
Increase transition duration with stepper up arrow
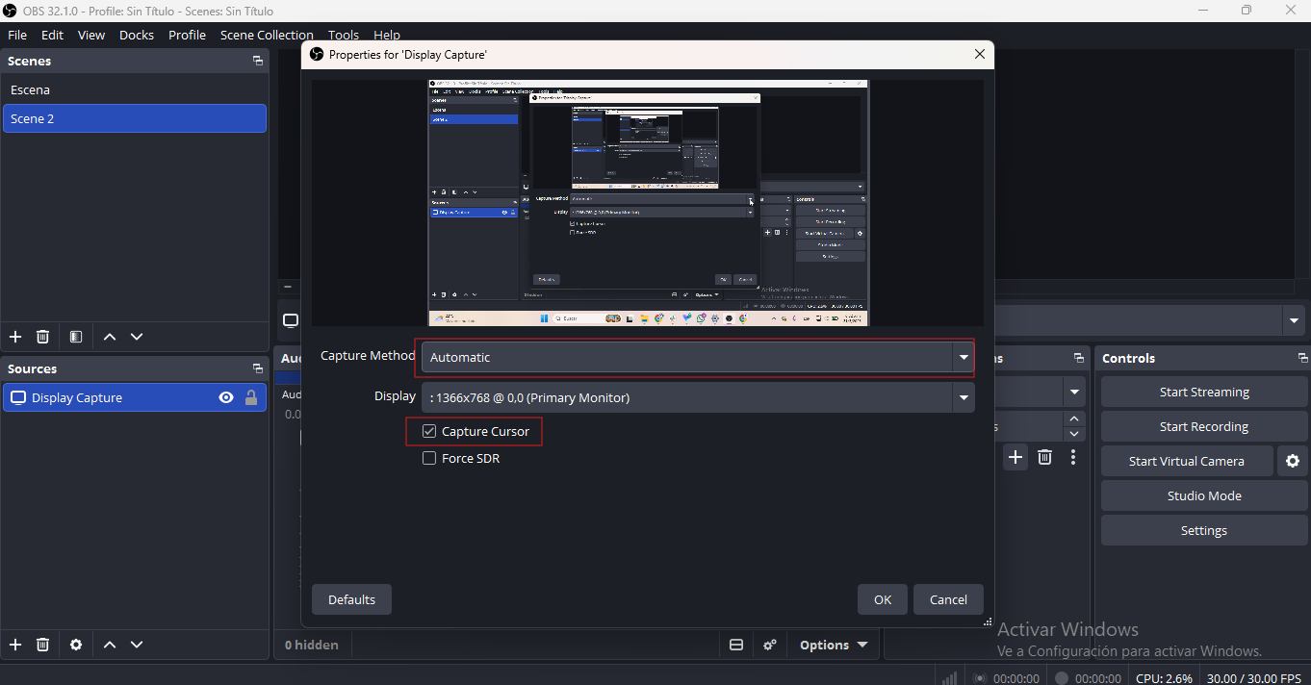click(x=1074, y=419)
